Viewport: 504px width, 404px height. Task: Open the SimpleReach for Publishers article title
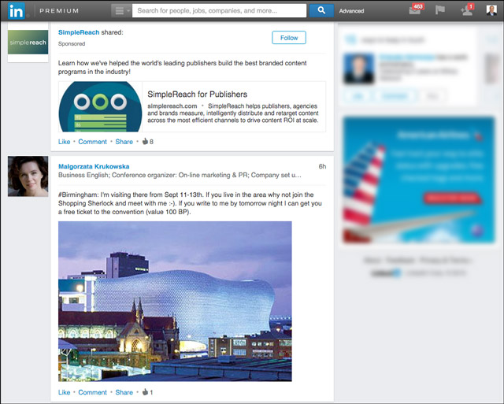[198, 95]
